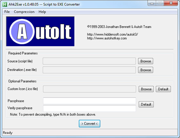
Task: Open the Help menu
Action: coord(42,12)
